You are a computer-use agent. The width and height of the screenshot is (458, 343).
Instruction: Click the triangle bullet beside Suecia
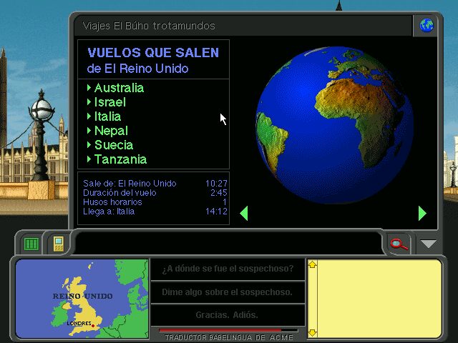pyautogui.click(x=89, y=144)
